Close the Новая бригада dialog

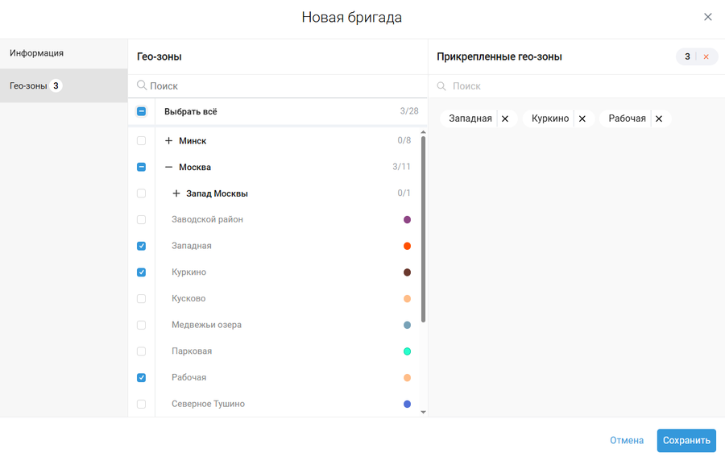click(708, 17)
